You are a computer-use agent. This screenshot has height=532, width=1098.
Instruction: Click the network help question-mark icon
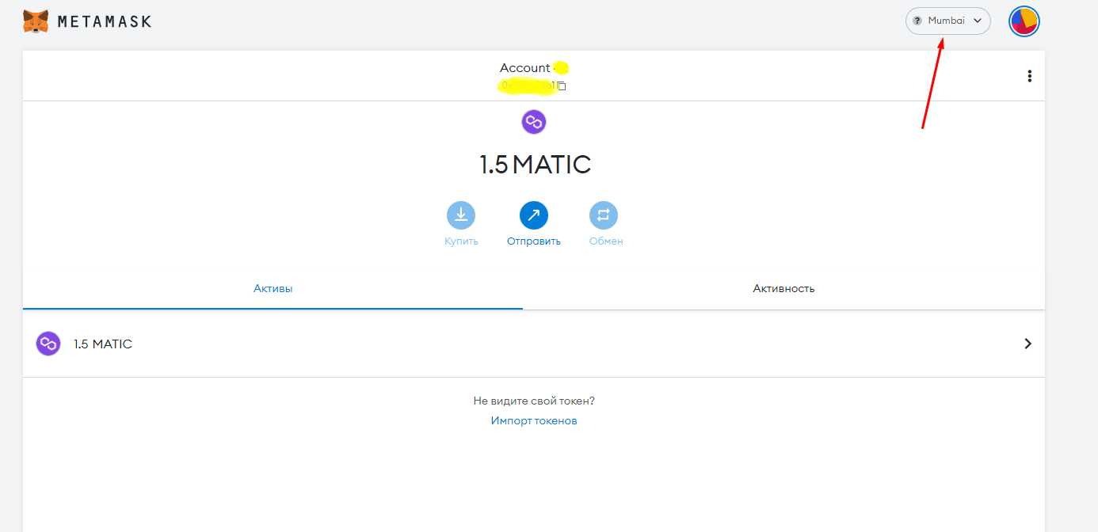(917, 21)
